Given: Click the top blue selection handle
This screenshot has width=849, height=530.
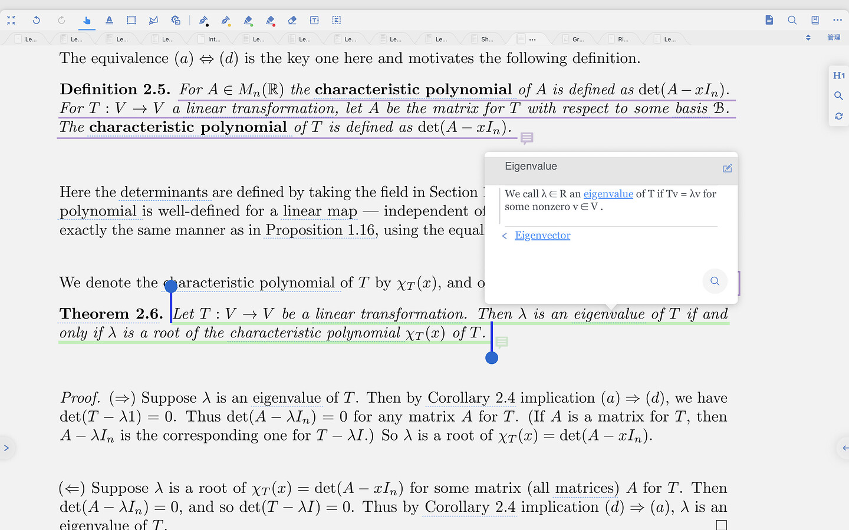Looking at the screenshot, I should [171, 287].
